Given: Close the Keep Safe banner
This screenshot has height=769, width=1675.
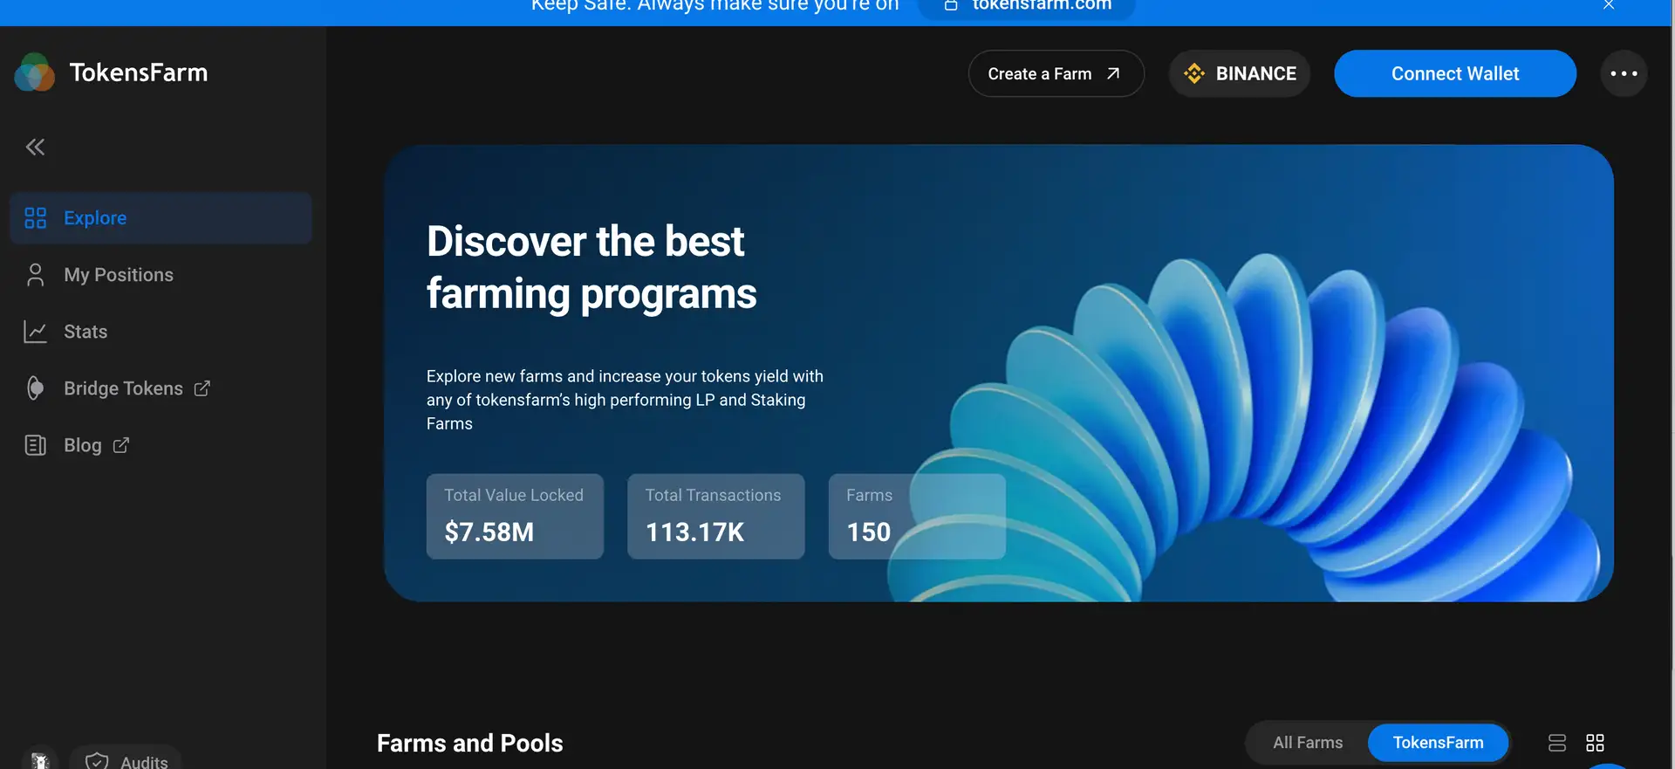Looking at the screenshot, I should click(x=1609, y=5).
